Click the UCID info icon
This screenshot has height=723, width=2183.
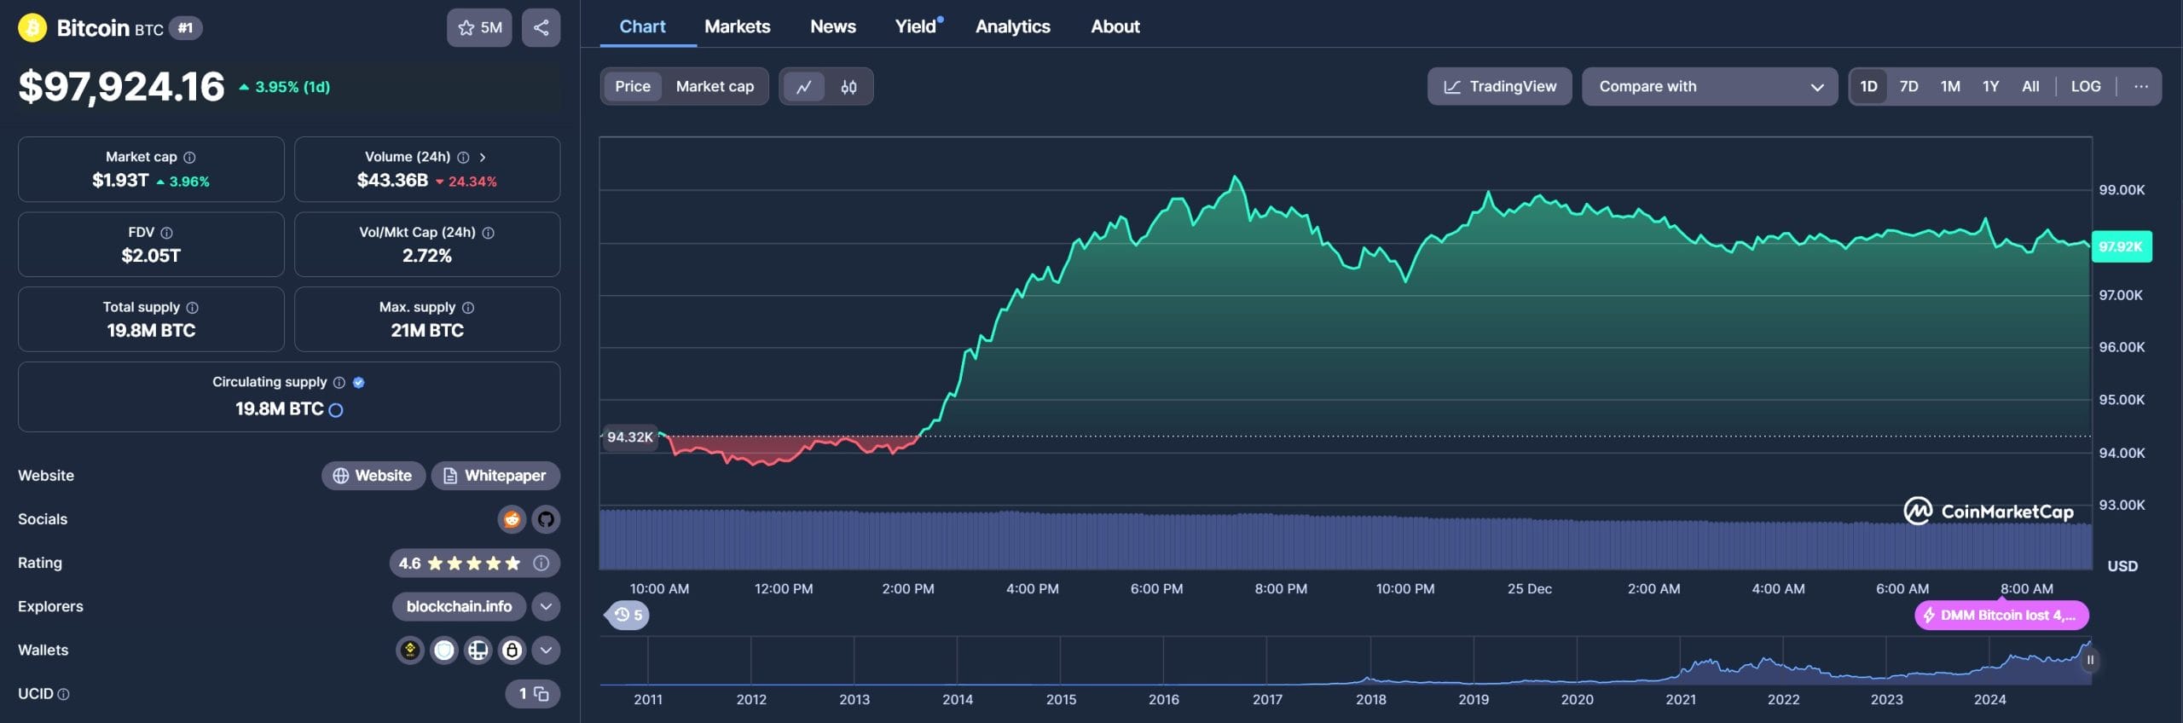[x=63, y=694]
